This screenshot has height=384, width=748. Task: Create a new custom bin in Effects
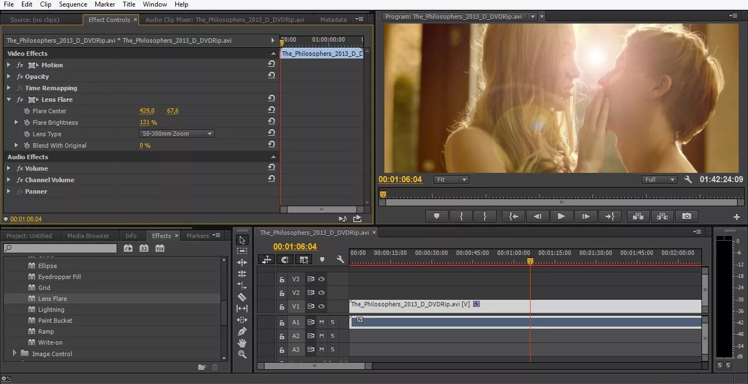202,367
